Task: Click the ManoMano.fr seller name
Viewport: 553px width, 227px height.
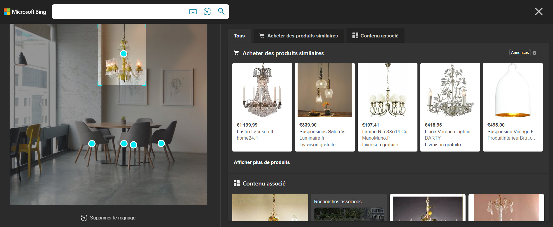Action: click(376, 138)
